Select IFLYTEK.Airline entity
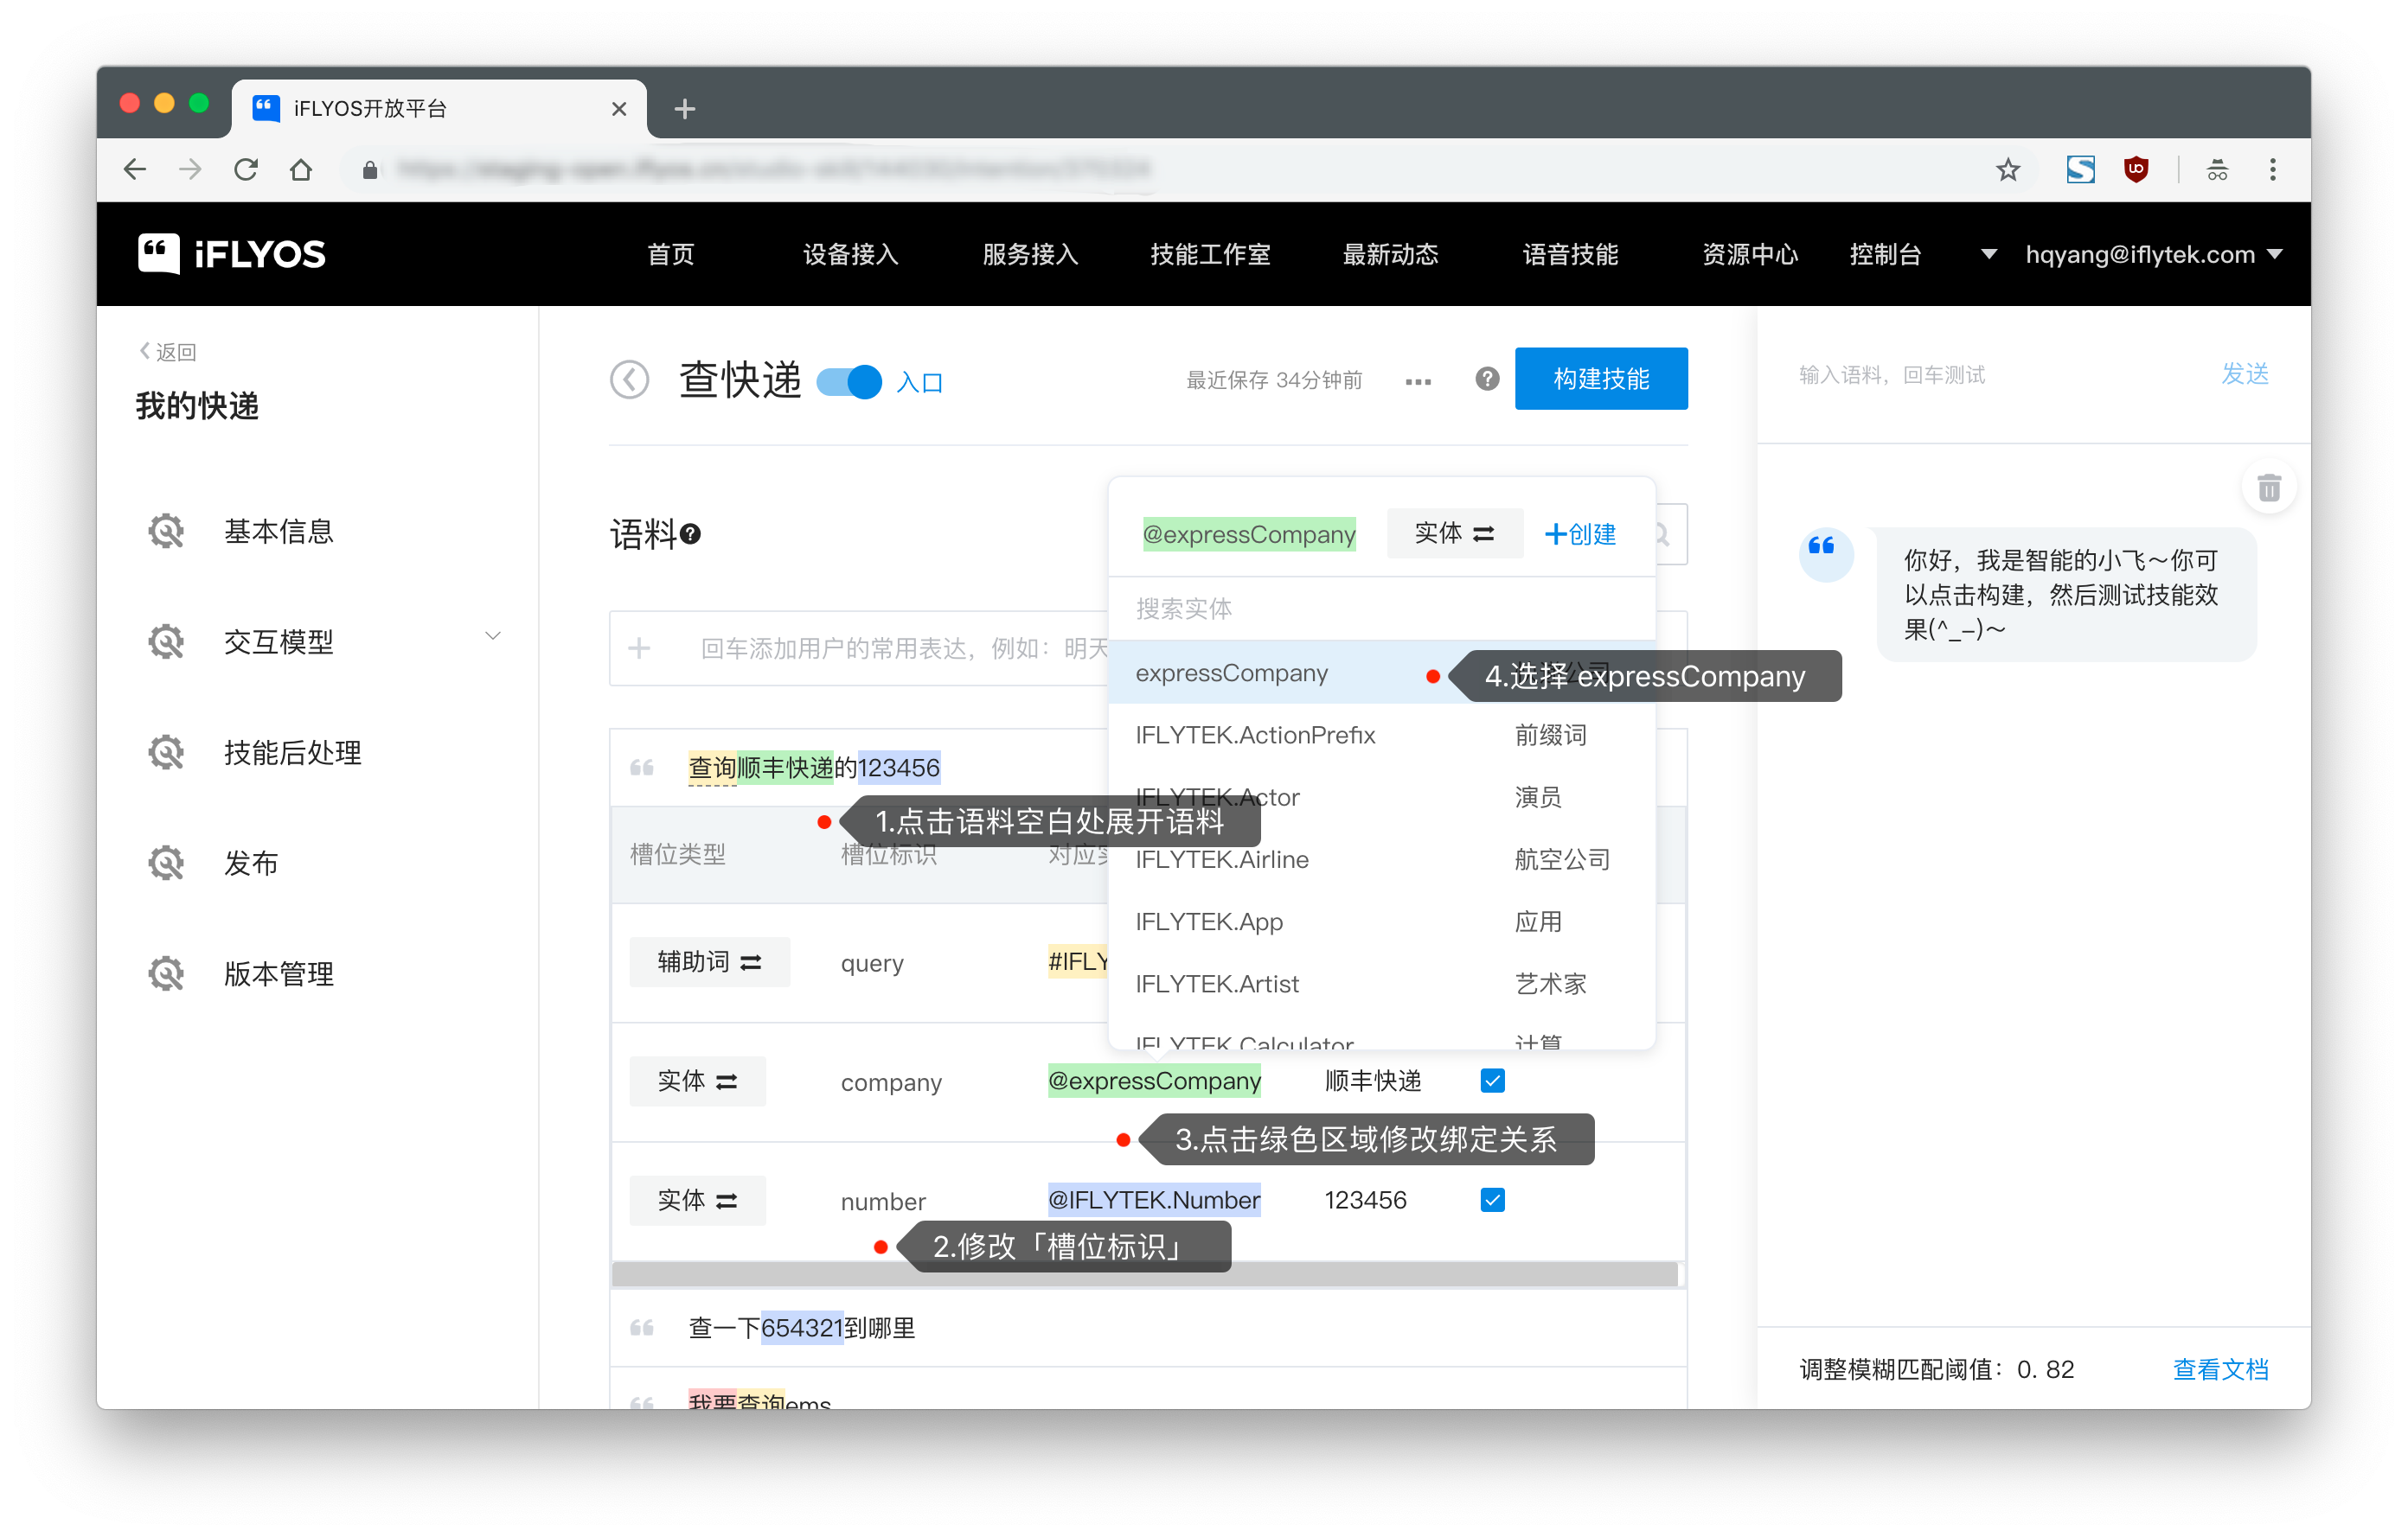 (1382, 859)
